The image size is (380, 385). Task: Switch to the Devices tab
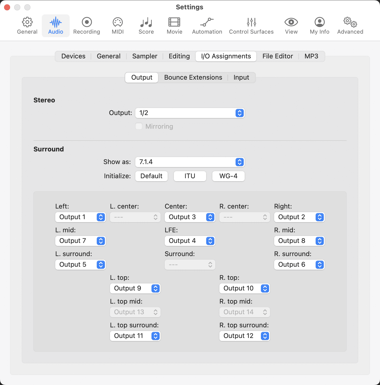[x=73, y=56]
